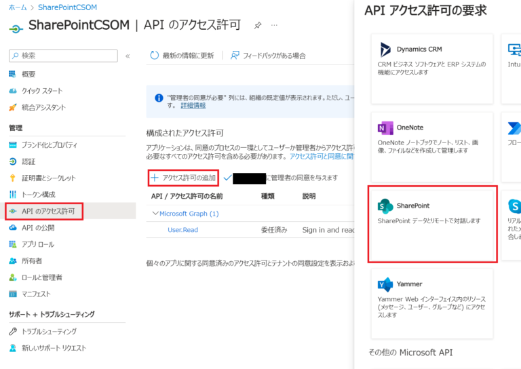
Task: Pin the SharePointCSOM page with pin icon
Action: [x=258, y=25]
